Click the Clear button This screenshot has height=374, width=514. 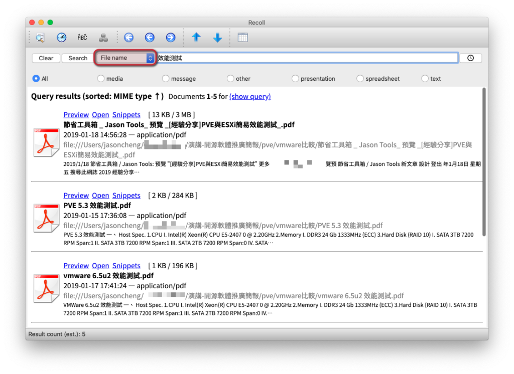point(46,58)
